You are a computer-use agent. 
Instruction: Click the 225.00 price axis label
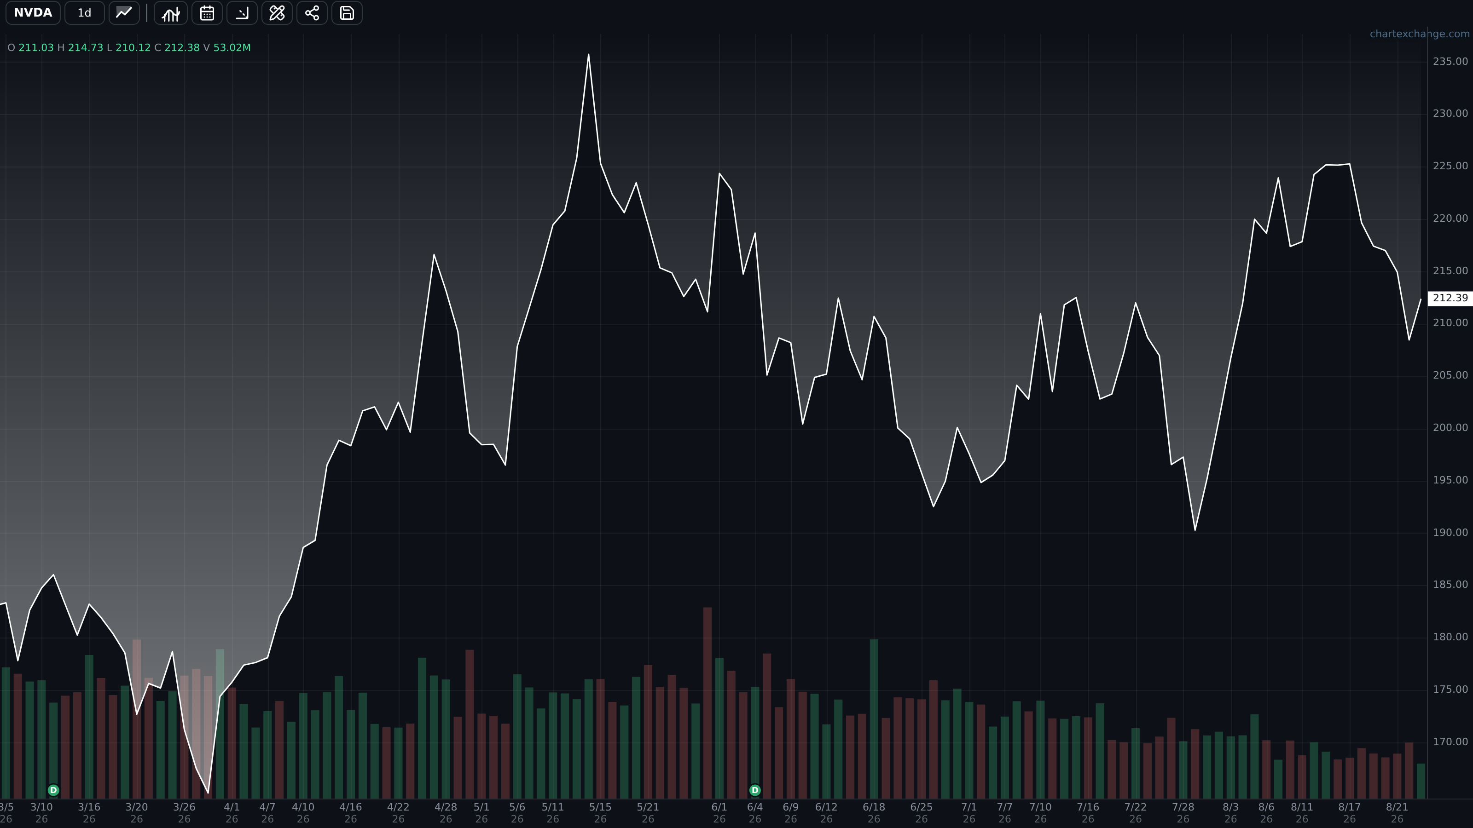1450,166
